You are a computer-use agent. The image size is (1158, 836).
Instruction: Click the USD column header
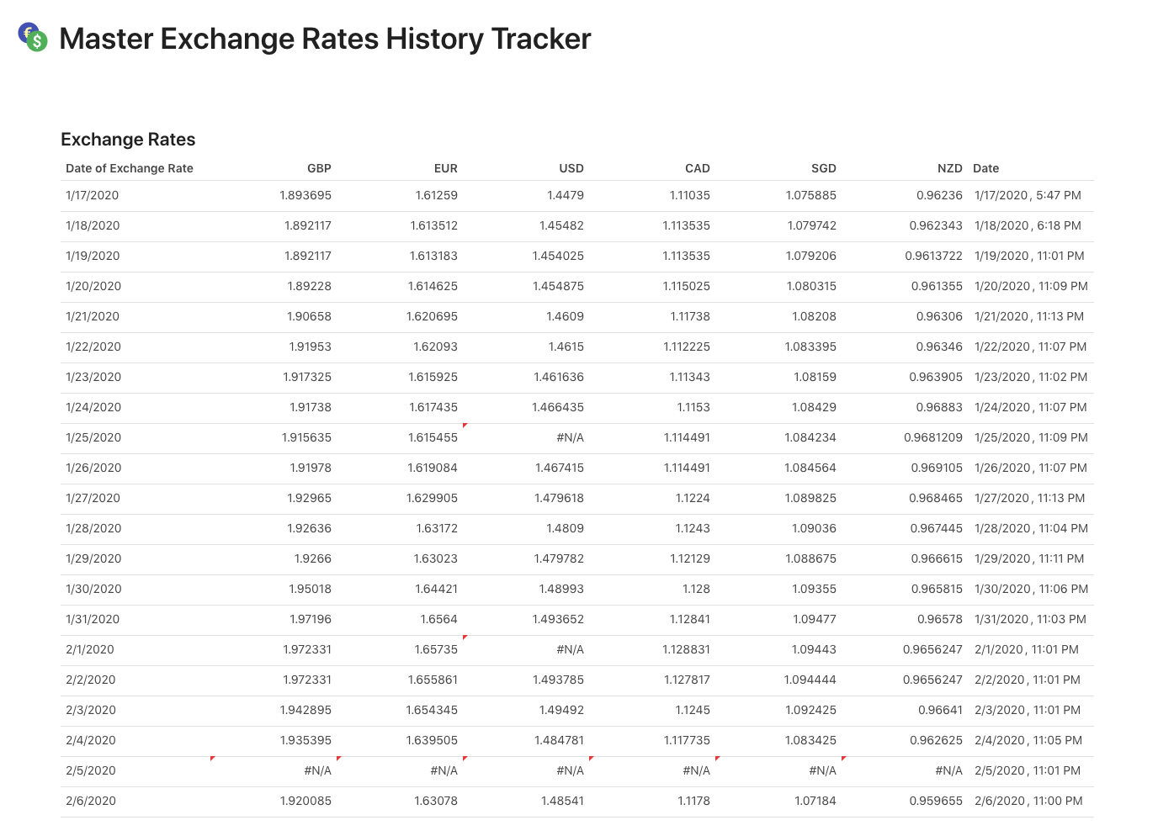point(571,168)
